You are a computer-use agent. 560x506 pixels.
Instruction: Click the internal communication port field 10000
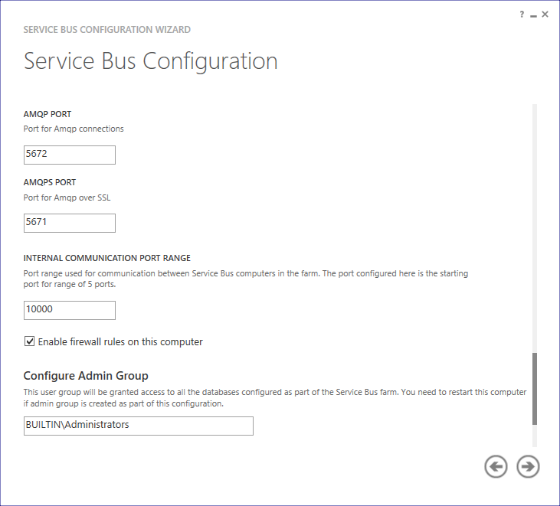pos(70,310)
